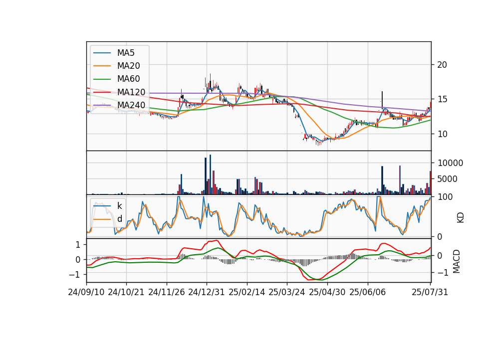Click the MACD left axis value −1
The height and width of the screenshot is (344, 479).
coord(74,274)
